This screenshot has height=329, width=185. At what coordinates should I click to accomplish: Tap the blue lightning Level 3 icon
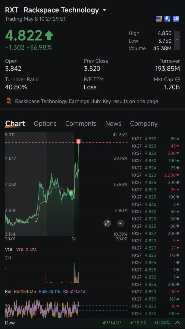coord(167,19)
